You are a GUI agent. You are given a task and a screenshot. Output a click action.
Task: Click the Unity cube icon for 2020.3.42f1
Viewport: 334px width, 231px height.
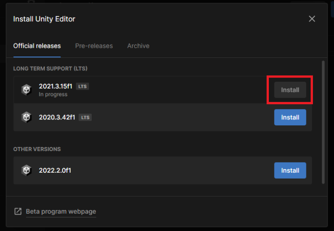click(x=27, y=117)
